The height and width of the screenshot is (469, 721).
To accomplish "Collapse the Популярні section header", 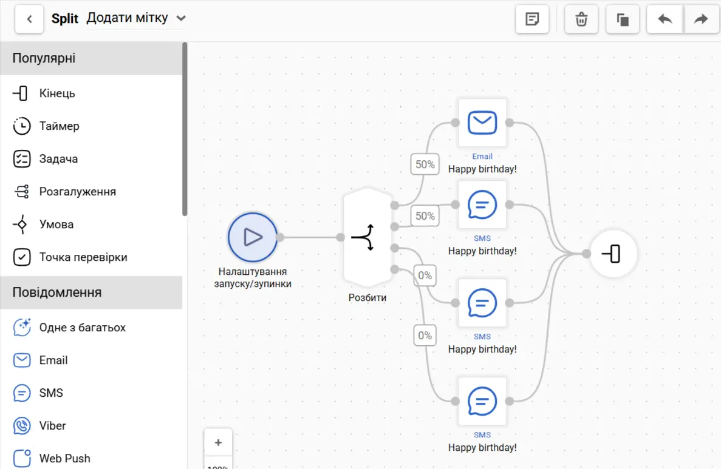I will tap(91, 59).
